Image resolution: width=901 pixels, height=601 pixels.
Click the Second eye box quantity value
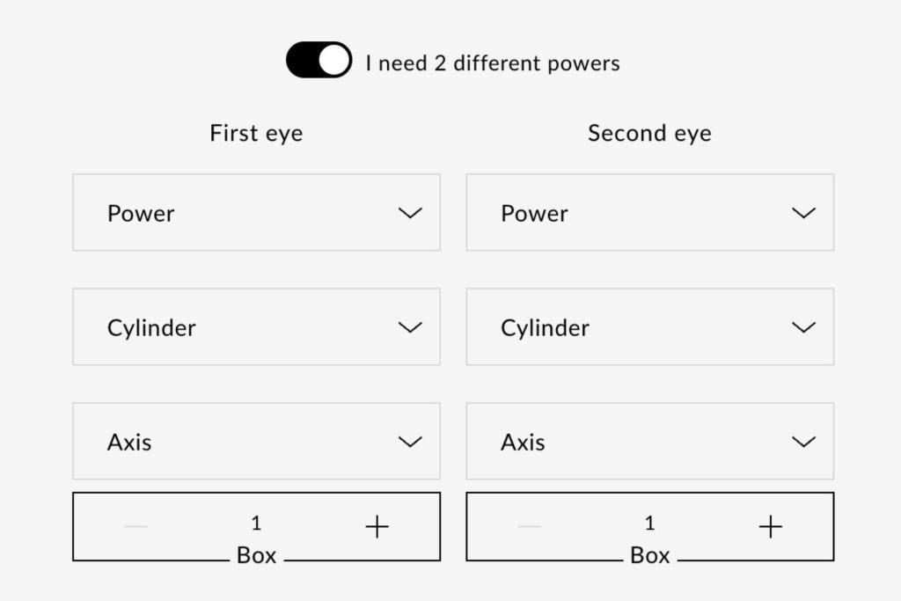click(x=649, y=524)
